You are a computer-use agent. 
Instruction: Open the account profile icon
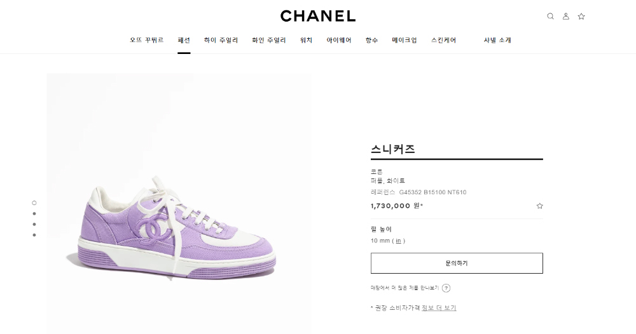tap(566, 17)
